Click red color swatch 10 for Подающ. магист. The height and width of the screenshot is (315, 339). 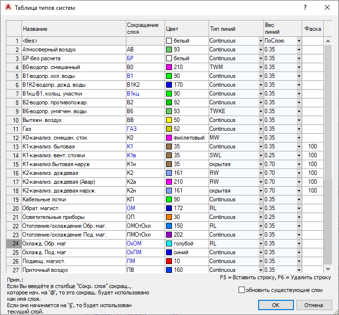pos(169,261)
